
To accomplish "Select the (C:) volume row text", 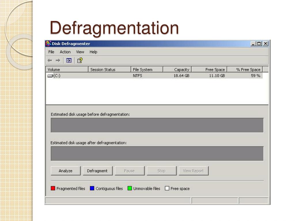I will click(x=57, y=76).
